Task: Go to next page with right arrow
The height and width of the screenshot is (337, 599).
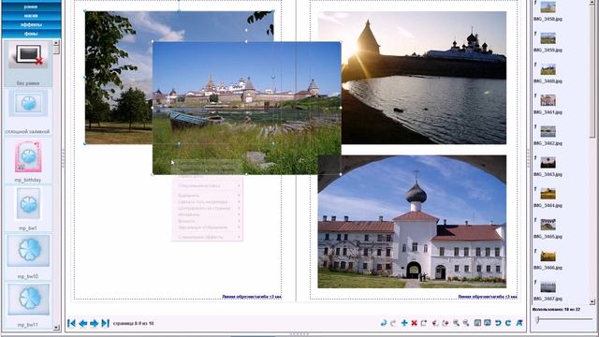Action: click(x=94, y=323)
